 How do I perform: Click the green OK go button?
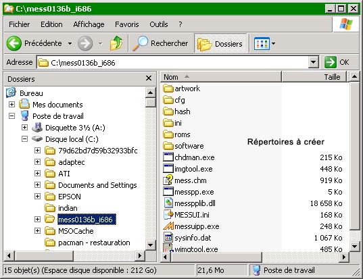pos(331,62)
